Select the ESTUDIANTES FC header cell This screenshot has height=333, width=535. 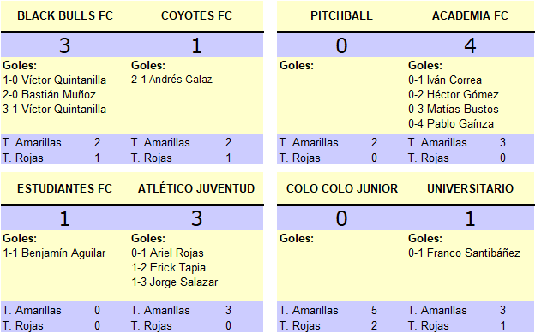pos(65,188)
